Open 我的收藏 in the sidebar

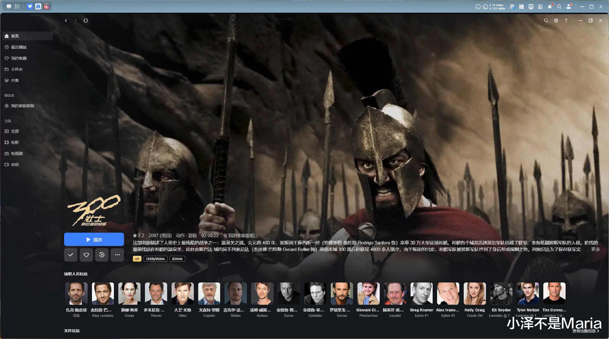(x=28, y=58)
